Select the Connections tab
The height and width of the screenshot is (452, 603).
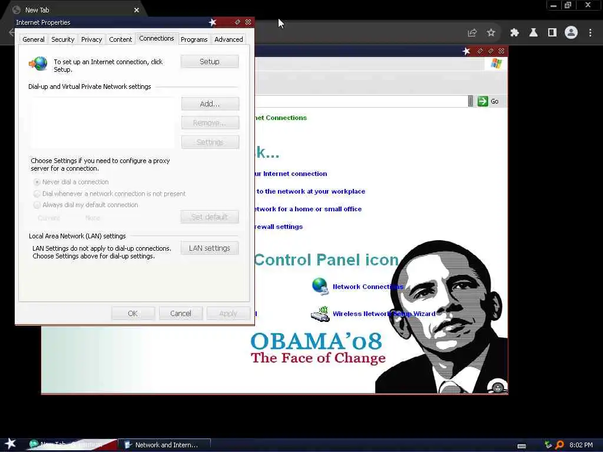[157, 38]
